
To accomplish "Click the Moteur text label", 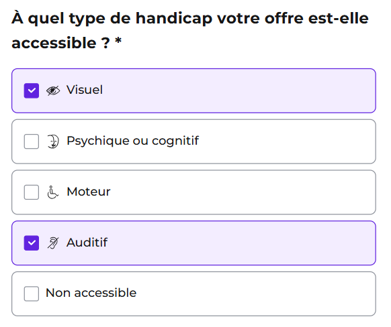I will (89, 192).
